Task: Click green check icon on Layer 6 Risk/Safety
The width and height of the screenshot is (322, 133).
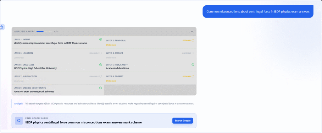Action: 193,65
